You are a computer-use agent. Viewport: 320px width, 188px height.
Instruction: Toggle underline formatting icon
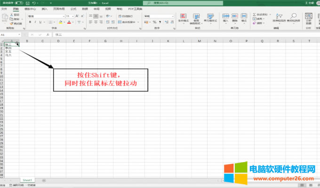pos(40,22)
